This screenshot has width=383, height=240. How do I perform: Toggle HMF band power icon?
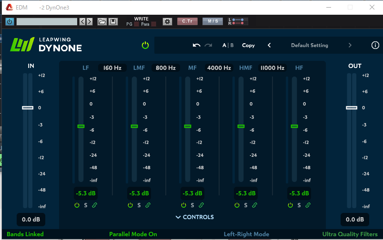tap(237, 205)
